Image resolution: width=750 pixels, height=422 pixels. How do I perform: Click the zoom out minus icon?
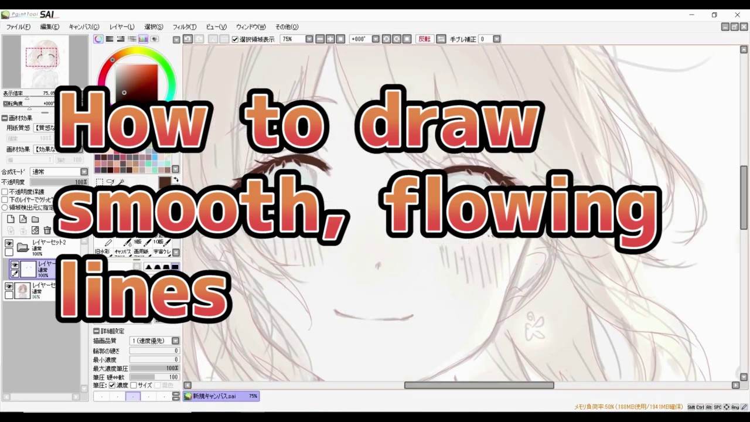pyautogui.click(x=320, y=39)
